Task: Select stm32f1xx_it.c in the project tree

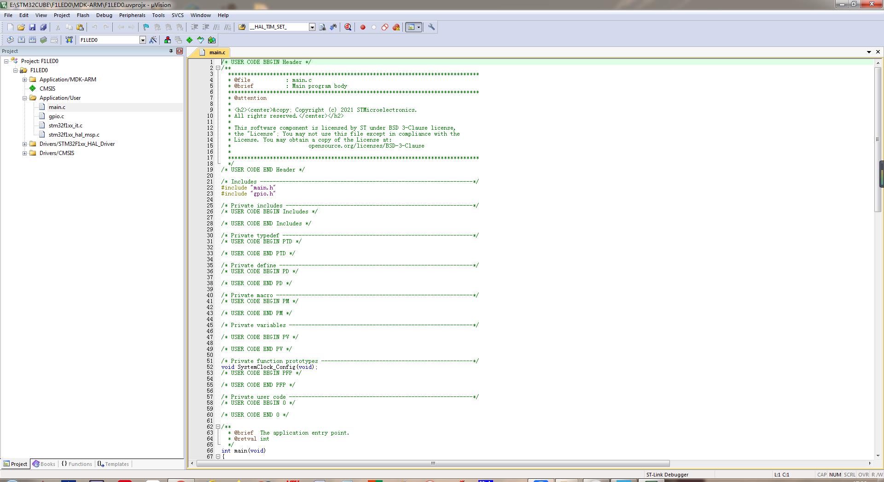Action: point(65,126)
